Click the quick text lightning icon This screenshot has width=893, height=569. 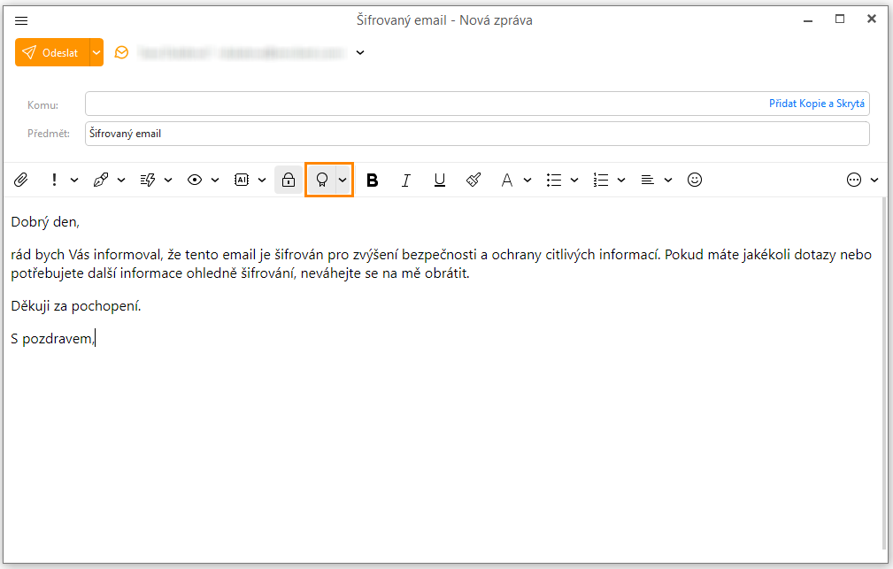(x=148, y=180)
